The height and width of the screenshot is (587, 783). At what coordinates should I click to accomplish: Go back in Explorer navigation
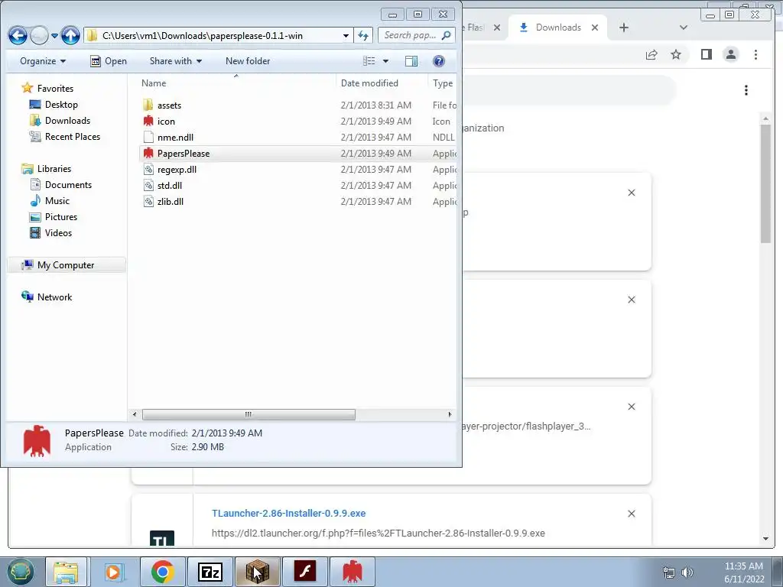pos(18,35)
